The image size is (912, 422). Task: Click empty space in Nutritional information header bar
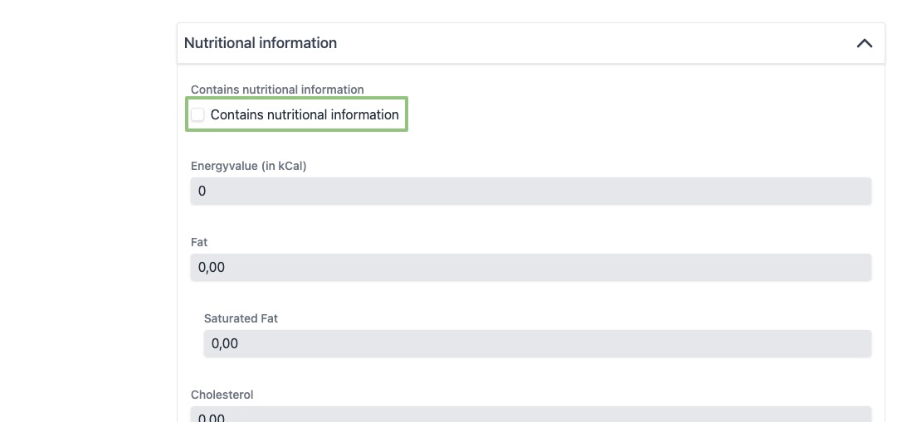point(581,43)
